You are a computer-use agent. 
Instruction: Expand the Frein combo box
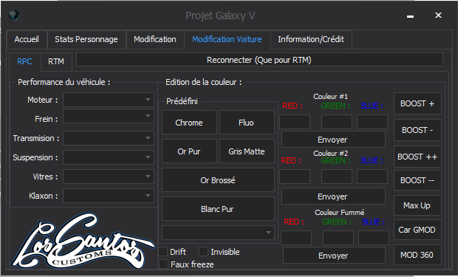click(x=109, y=116)
